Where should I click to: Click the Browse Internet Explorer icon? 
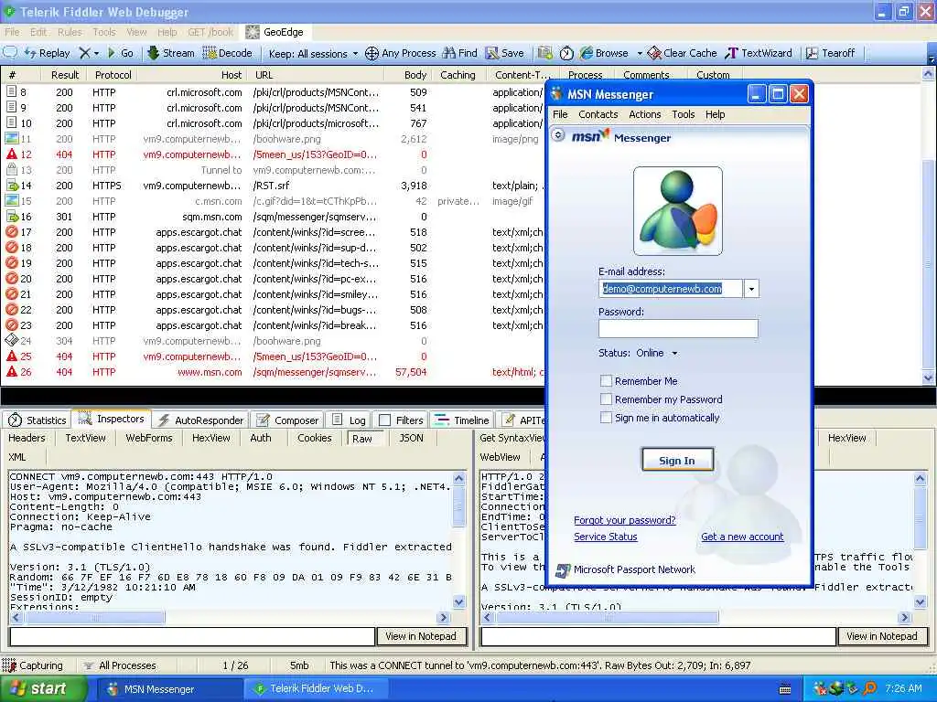click(587, 53)
